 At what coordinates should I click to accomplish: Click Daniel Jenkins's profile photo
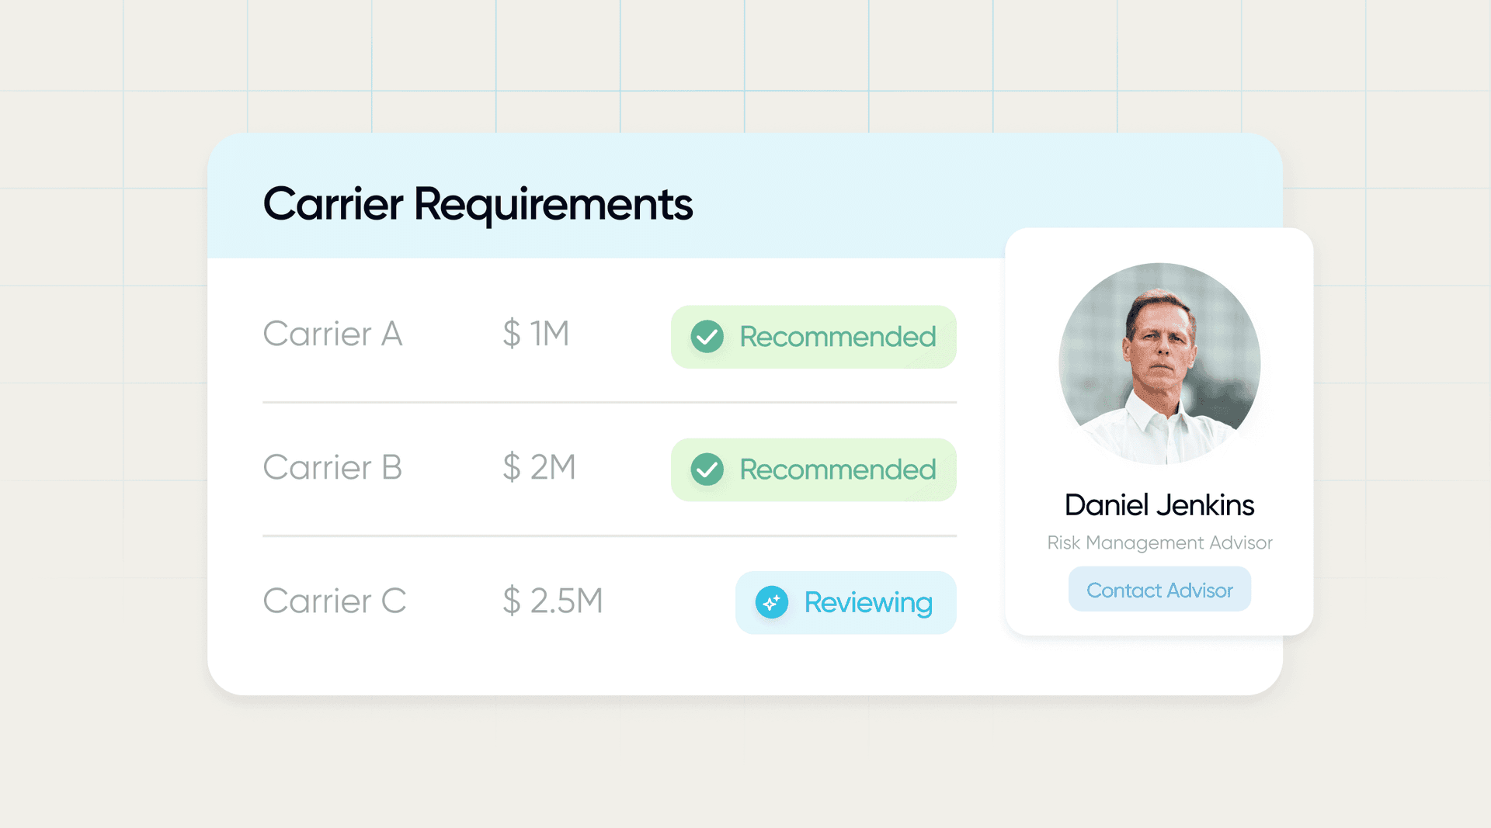1159,365
